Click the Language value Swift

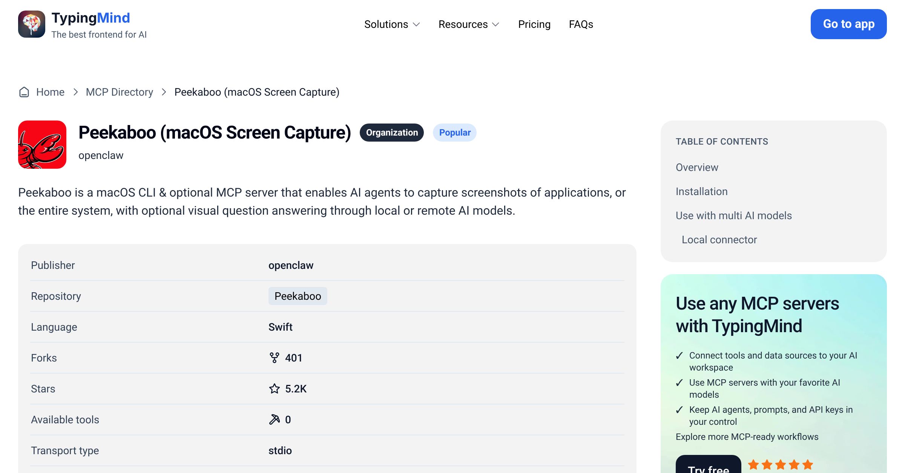click(281, 327)
